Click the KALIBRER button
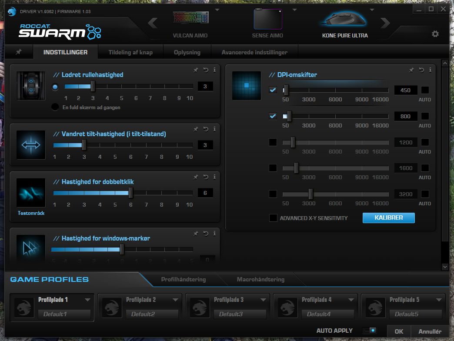 (x=389, y=217)
